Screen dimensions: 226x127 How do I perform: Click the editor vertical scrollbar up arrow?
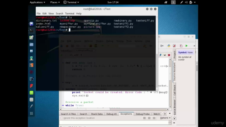(170, 59)
